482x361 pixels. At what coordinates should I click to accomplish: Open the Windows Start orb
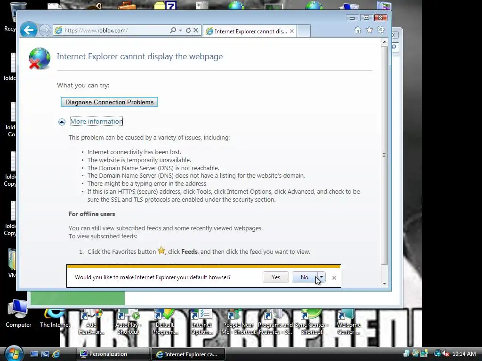(13, 353)
